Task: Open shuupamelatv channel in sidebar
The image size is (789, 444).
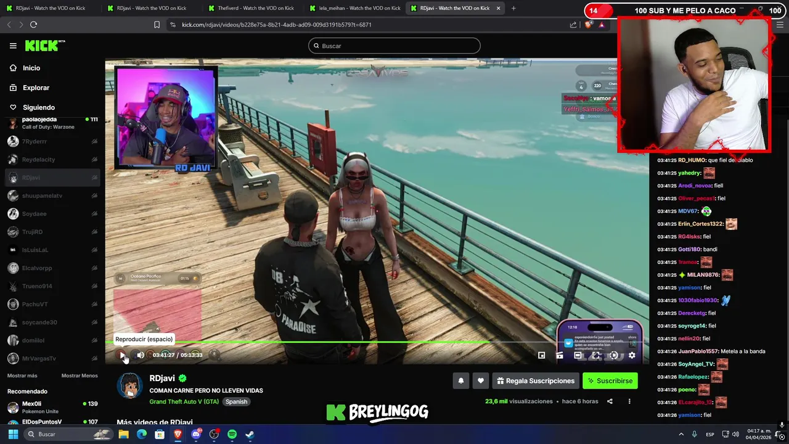Action: (x=52, y=195)
